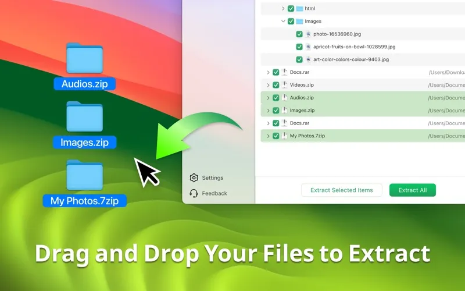Image resolution: width=465 pixels, height=291 pixels.
Task: Click the path text of My Photos.7zip row
Action: tap(446, 136)
